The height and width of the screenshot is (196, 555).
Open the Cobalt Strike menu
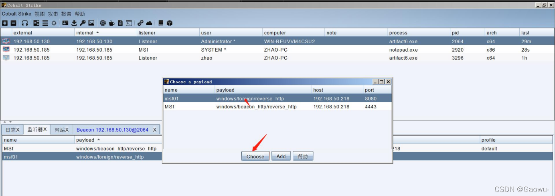click(16, 14)
